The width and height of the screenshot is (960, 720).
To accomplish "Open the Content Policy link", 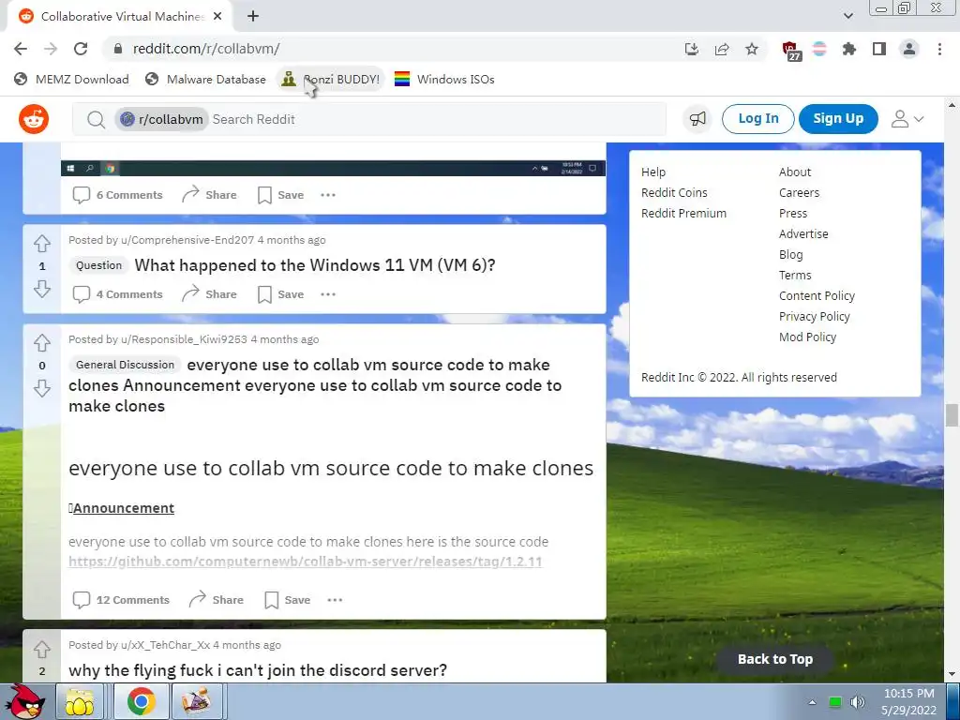I will (817, 295).
